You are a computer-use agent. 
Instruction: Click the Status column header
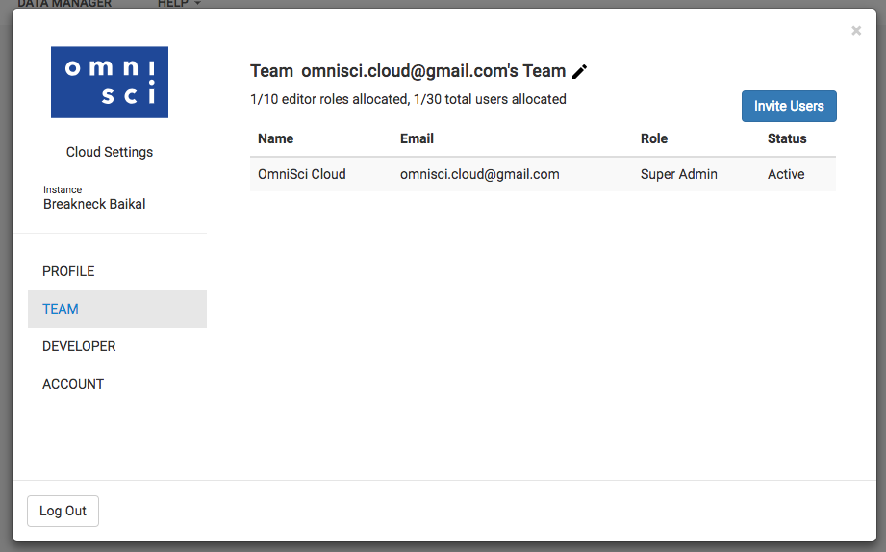point(787,138)
